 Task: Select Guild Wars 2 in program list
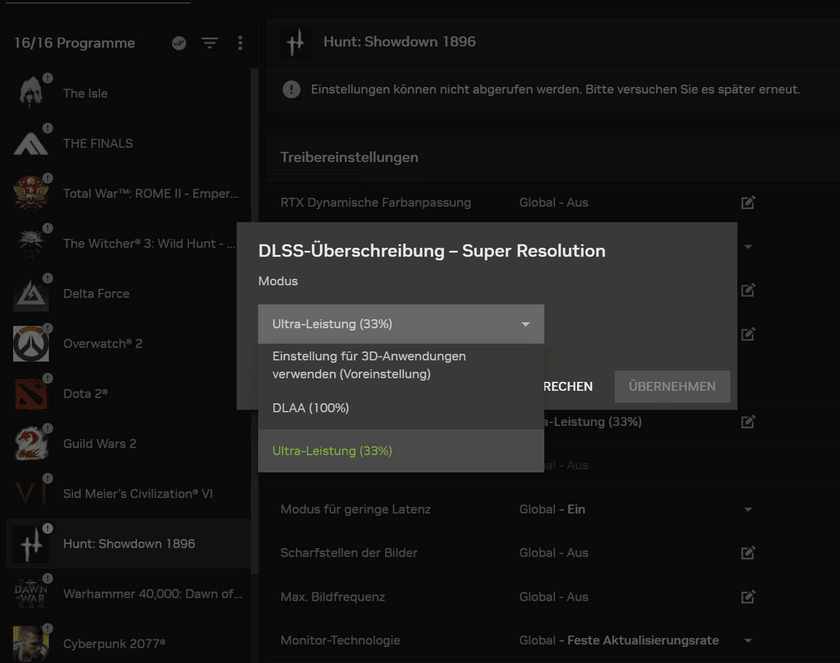pyautogui.click(x=128, y=444)
